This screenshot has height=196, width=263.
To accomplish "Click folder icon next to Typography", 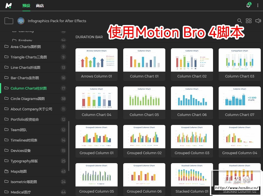I will click(6, 161).
